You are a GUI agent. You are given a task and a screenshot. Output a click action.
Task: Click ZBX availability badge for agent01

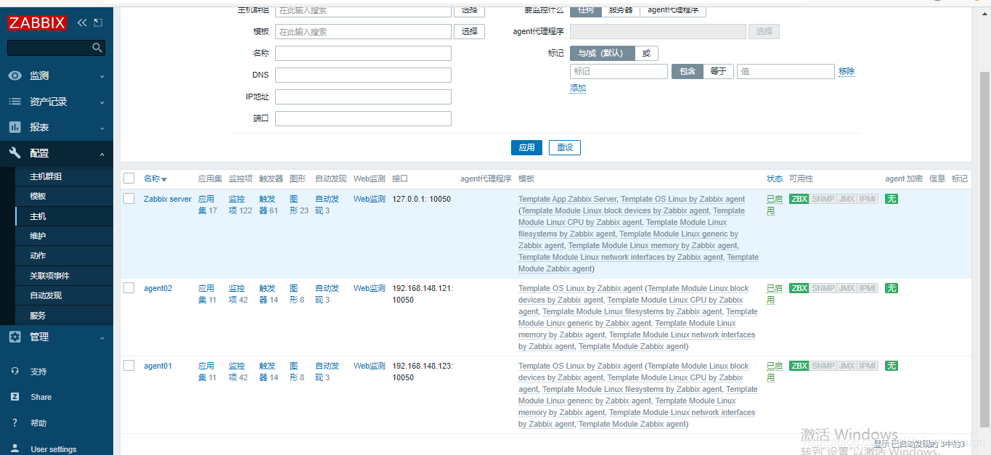coord(799,366)
